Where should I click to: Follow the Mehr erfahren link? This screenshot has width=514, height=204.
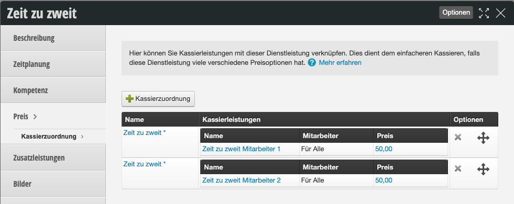340,63
